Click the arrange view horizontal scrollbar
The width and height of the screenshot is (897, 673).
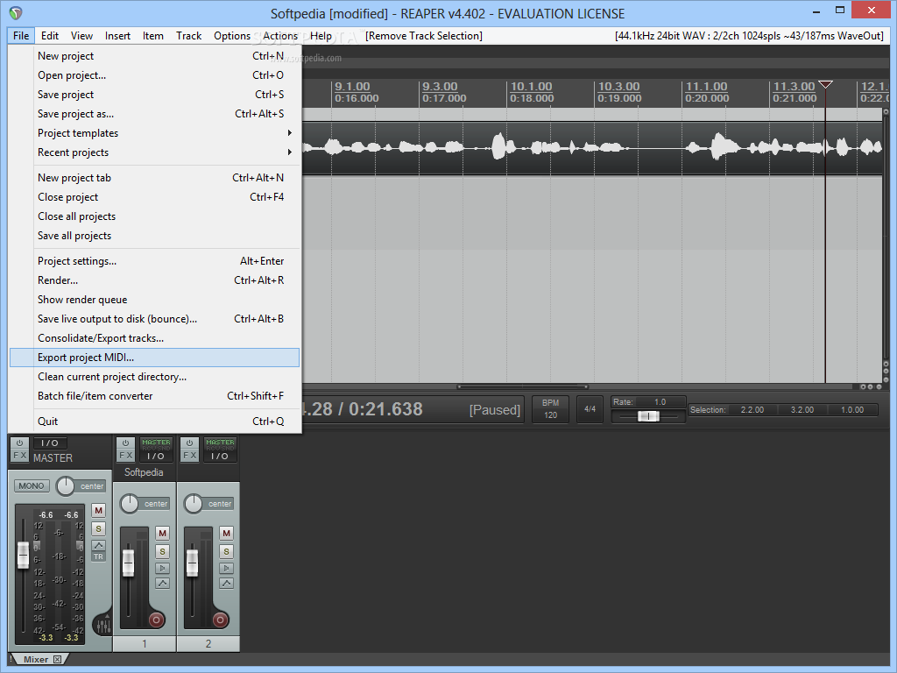pos(522,386)
